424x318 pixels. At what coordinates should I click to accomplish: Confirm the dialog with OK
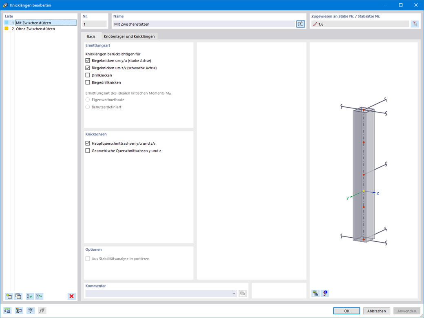pos(346,310)
